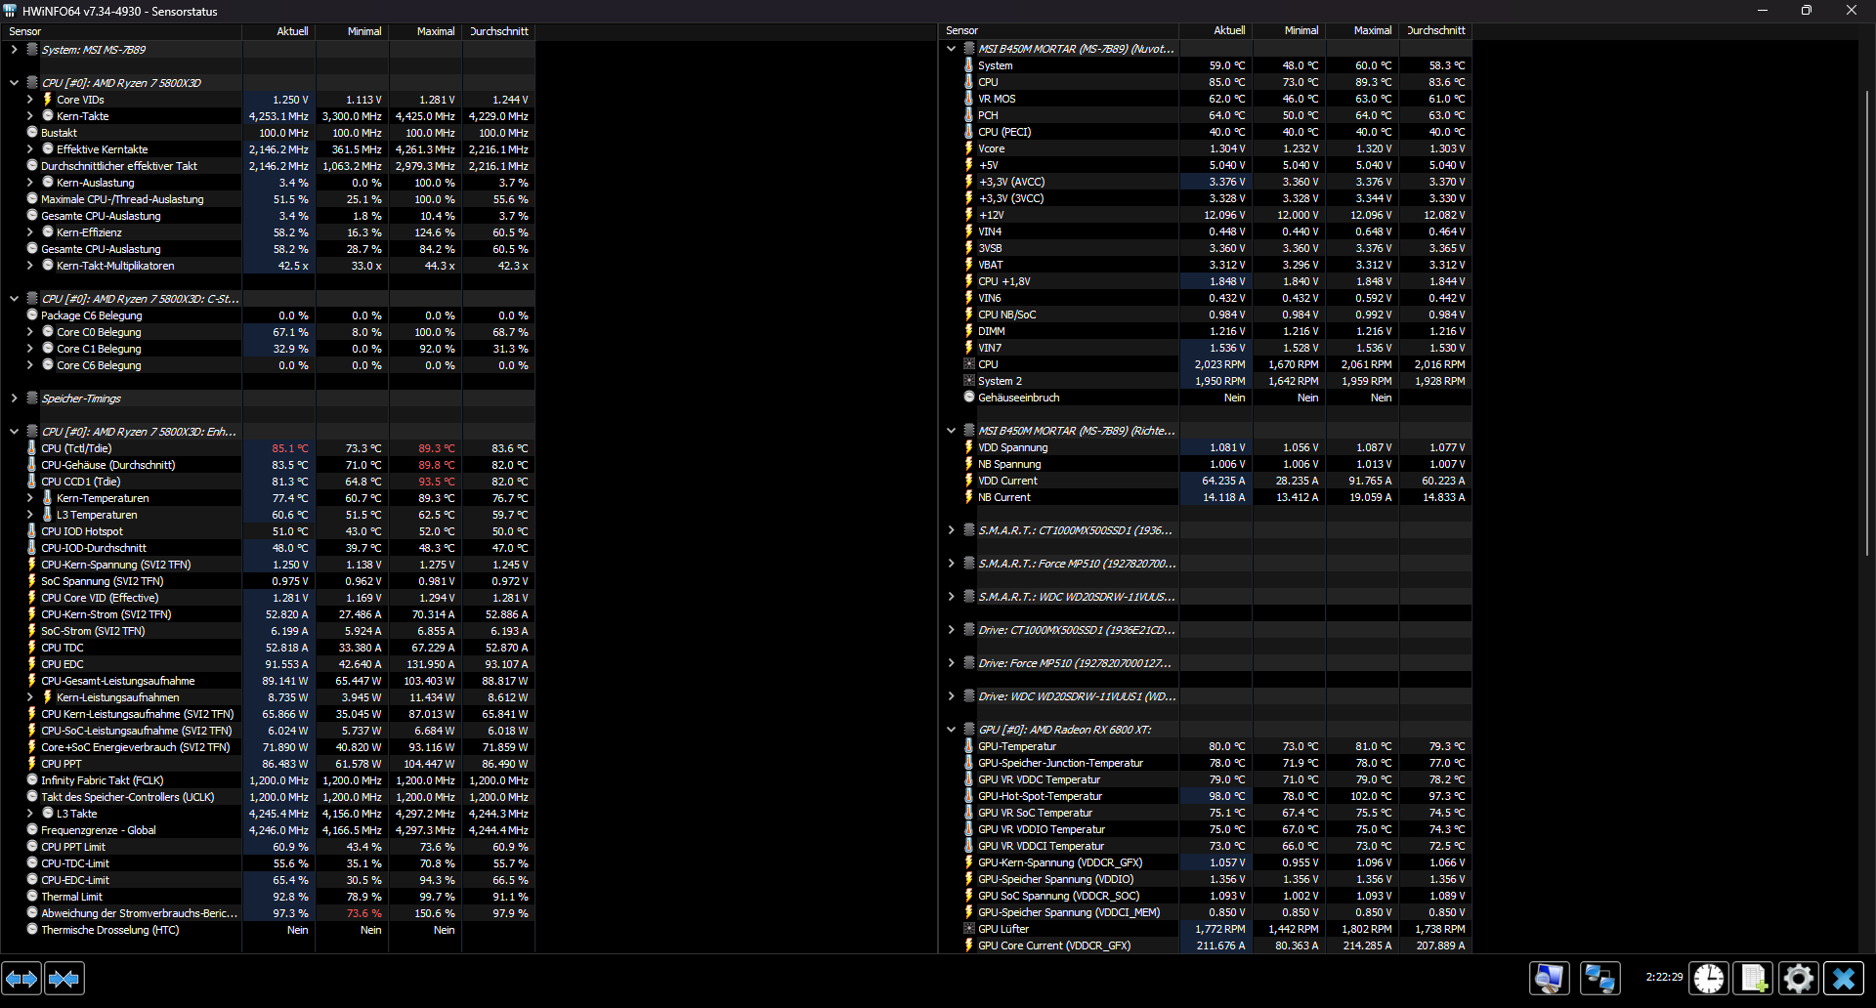Click the right panel Aktuell column header
Screen dimensions: 1876x1008
coord(1215,30)
